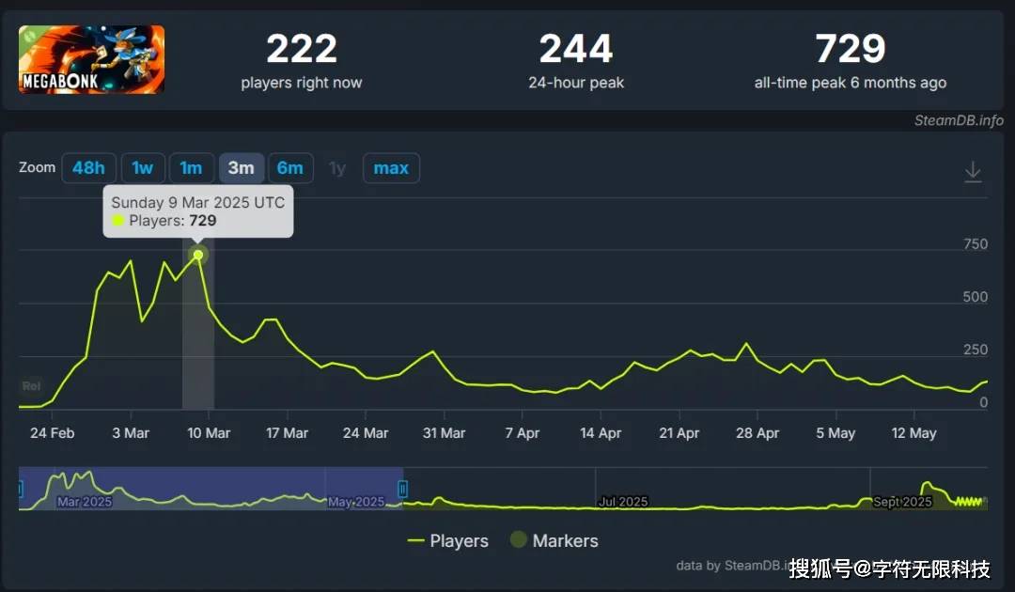Viewport: 1015px width, 592px height.
Task: Toggle the Players series in legend
Action: (447, 540)
